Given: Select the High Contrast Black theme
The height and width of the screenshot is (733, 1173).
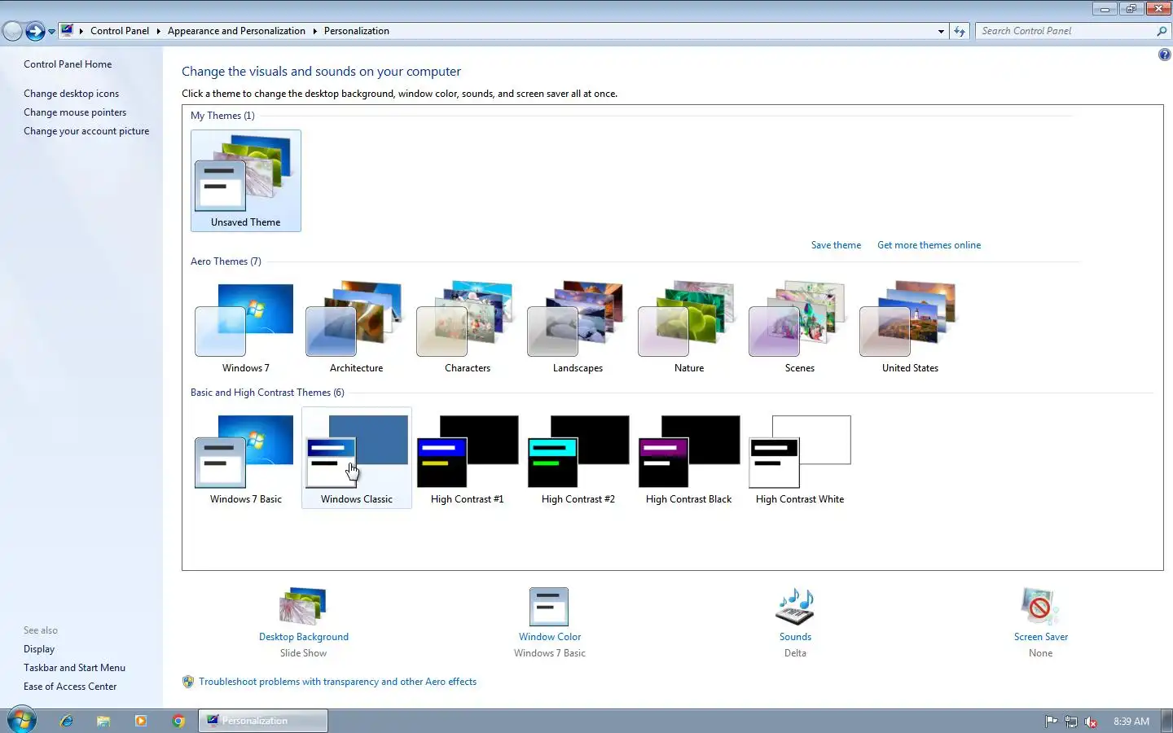Looking at the screenshot, I should click(688, 459).
